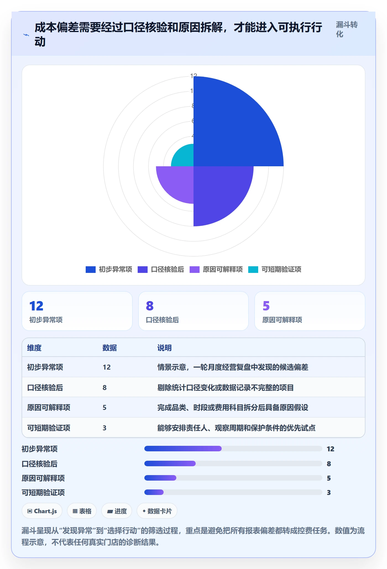Toggle the 初步异常项 legend entry

109,269
